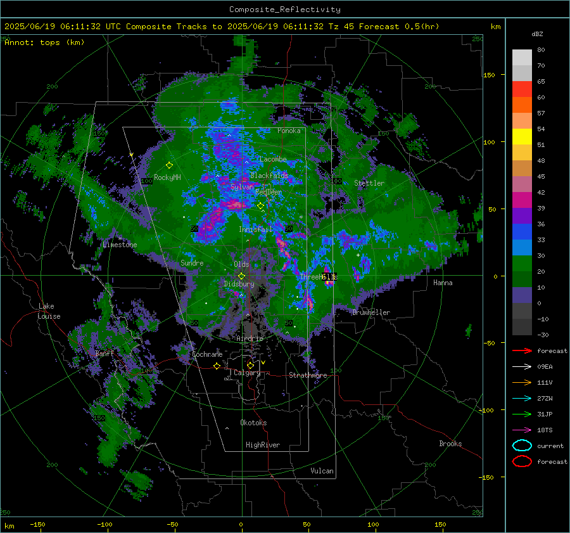Select the Sylvan map label

tap(242, 187)
